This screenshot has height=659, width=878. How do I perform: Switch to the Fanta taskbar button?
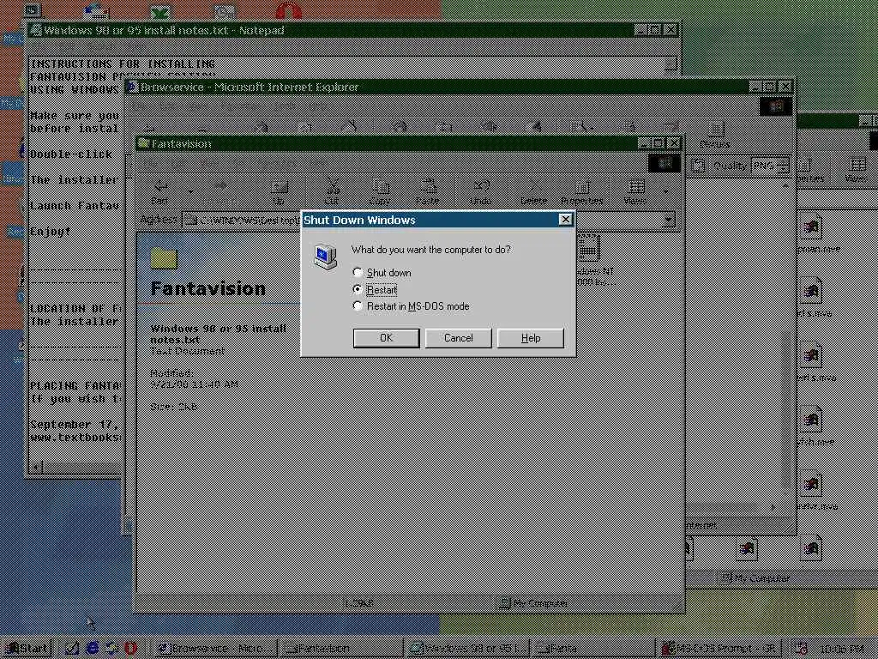coord(593,649)
